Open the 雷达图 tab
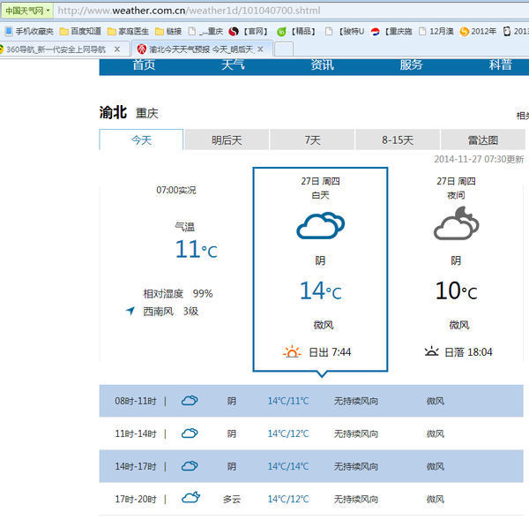The height and width of the screenshot is (520, 529). coord(483,139)
